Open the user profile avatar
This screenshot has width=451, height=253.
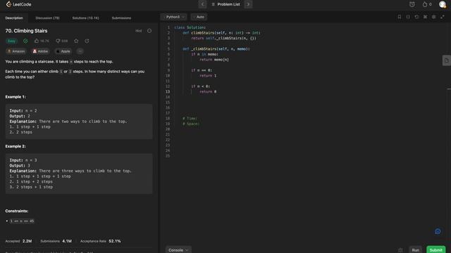[443, 4]
